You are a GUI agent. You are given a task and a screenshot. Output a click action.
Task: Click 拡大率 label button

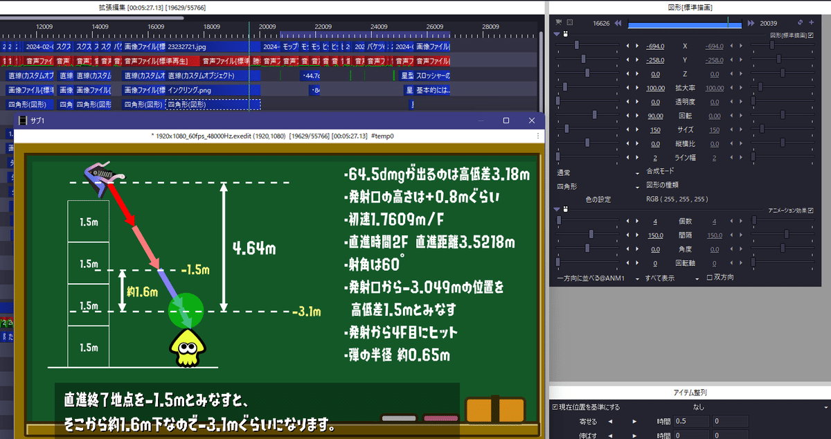click(685, 88)
